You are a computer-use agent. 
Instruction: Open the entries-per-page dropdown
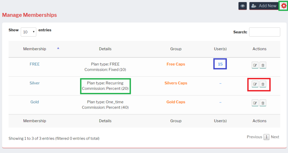point(28,32)
